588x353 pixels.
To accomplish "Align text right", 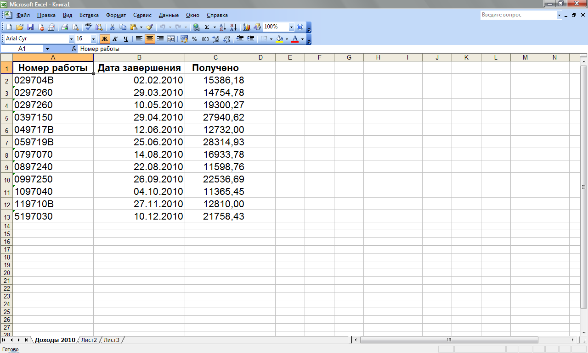I will pyautogui.click(x=160, y=39).
